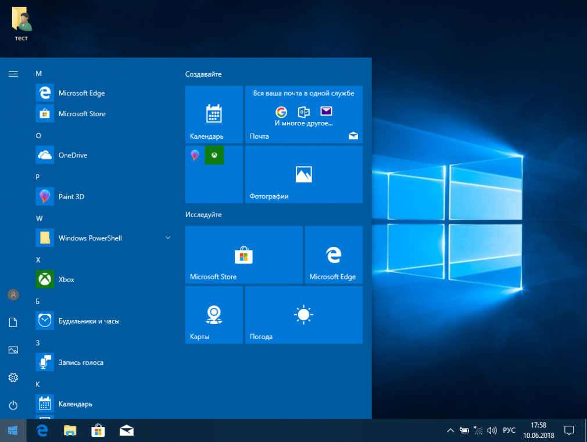Viewport: 587px width, 442px height.
Task: Click the small Xbox tile icon
Action: 214,155
